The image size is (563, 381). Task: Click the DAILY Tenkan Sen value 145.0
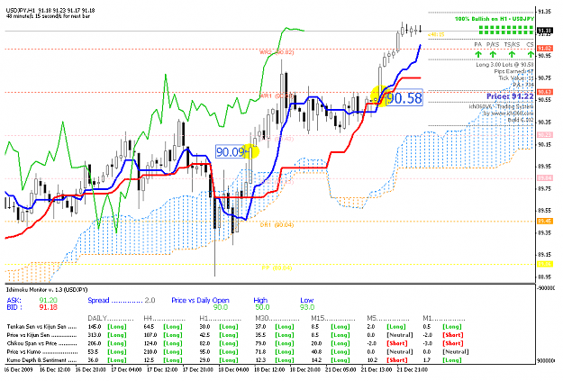(x=95, y=327)
